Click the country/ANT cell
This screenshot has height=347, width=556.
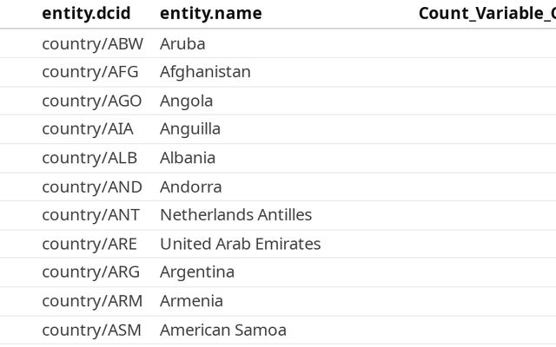pos(90,215)
